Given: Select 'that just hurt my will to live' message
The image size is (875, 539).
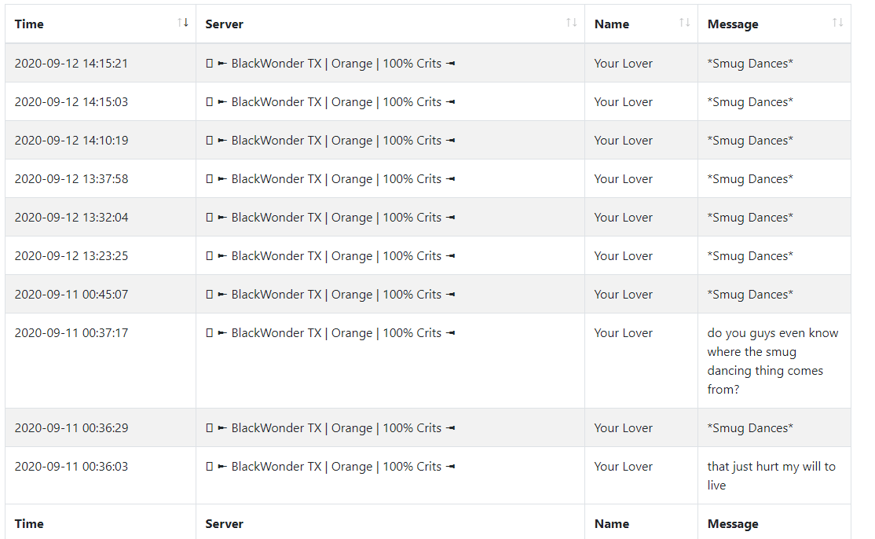Looking at the screenshot, I should pyautogui.click(x=771, y=476).
